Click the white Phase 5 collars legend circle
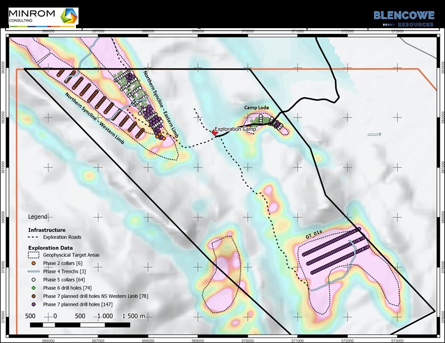The height and width of the screenshot is (343, 445). (33, 279)
